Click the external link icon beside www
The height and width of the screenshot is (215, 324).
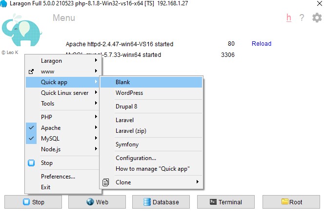31,72
